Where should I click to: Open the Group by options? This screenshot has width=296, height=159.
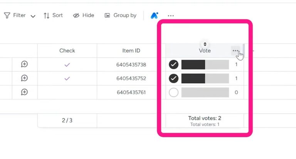[121, 15]
